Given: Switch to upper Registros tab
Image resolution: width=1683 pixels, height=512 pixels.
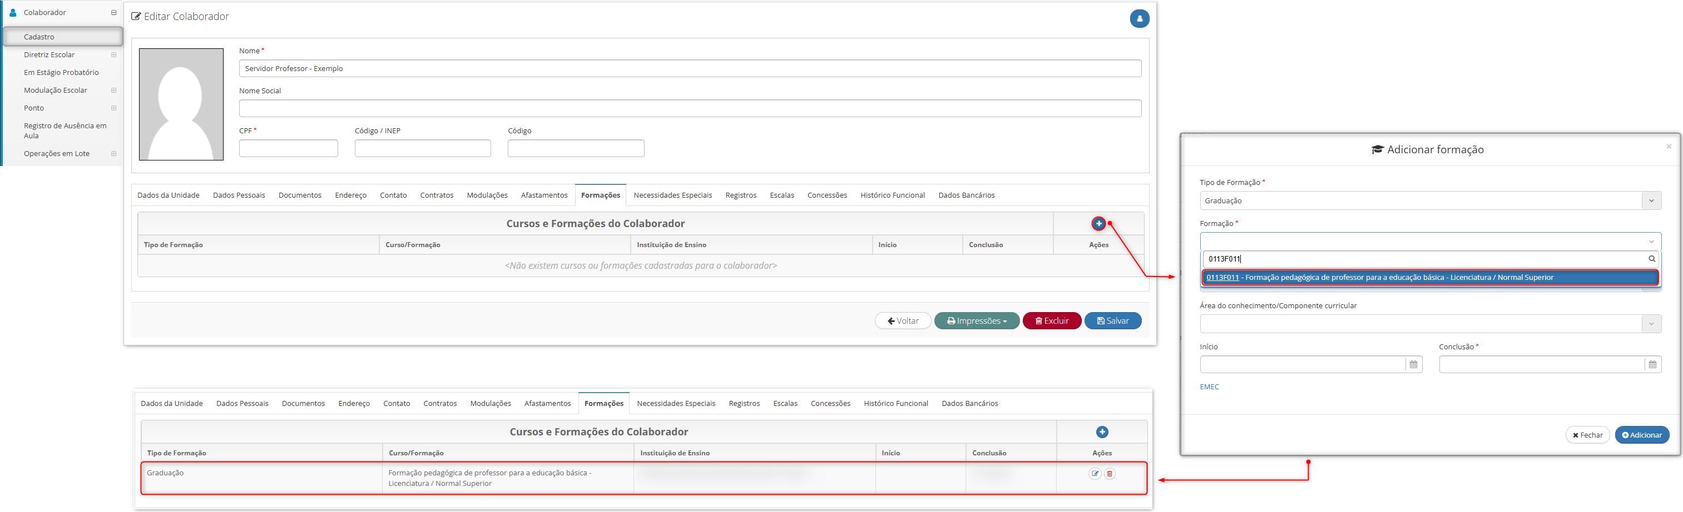Looking at the screenshot, I should pyautogui.click(x=741, y=195).
